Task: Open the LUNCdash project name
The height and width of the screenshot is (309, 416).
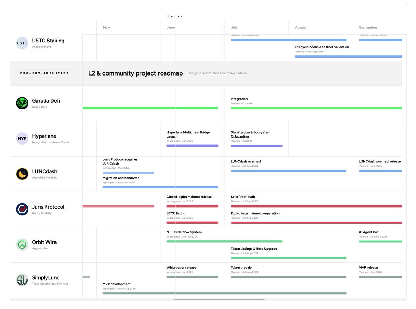Action: (x=44, y=171)
